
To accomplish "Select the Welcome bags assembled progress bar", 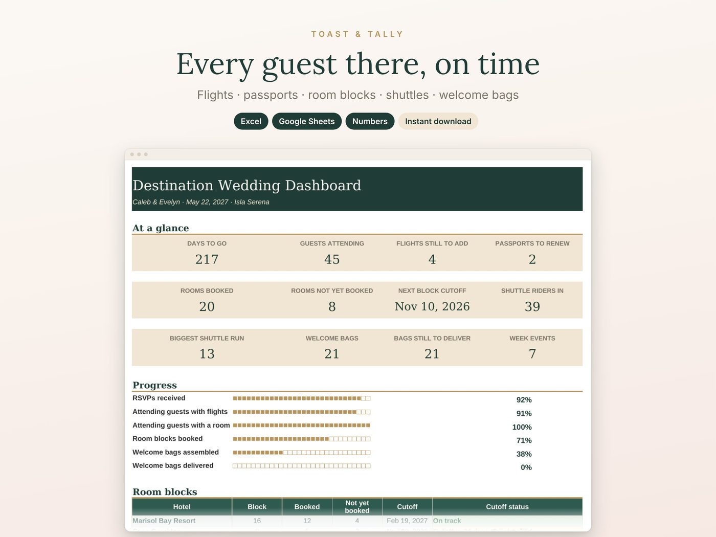I will click(x=302, y=452).
